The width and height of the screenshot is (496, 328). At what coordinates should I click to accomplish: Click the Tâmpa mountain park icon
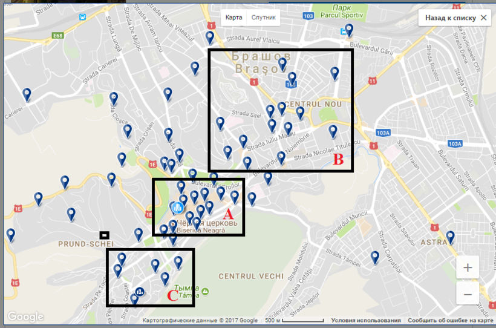[206, 292]
